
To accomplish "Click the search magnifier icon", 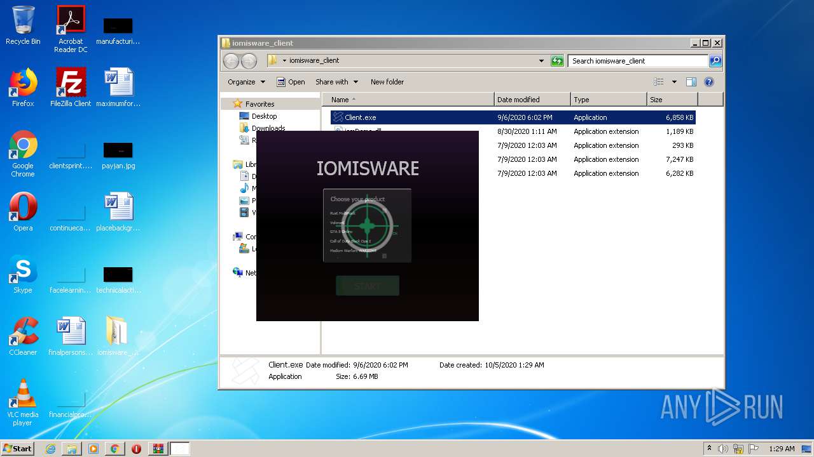I will (715, 61).
